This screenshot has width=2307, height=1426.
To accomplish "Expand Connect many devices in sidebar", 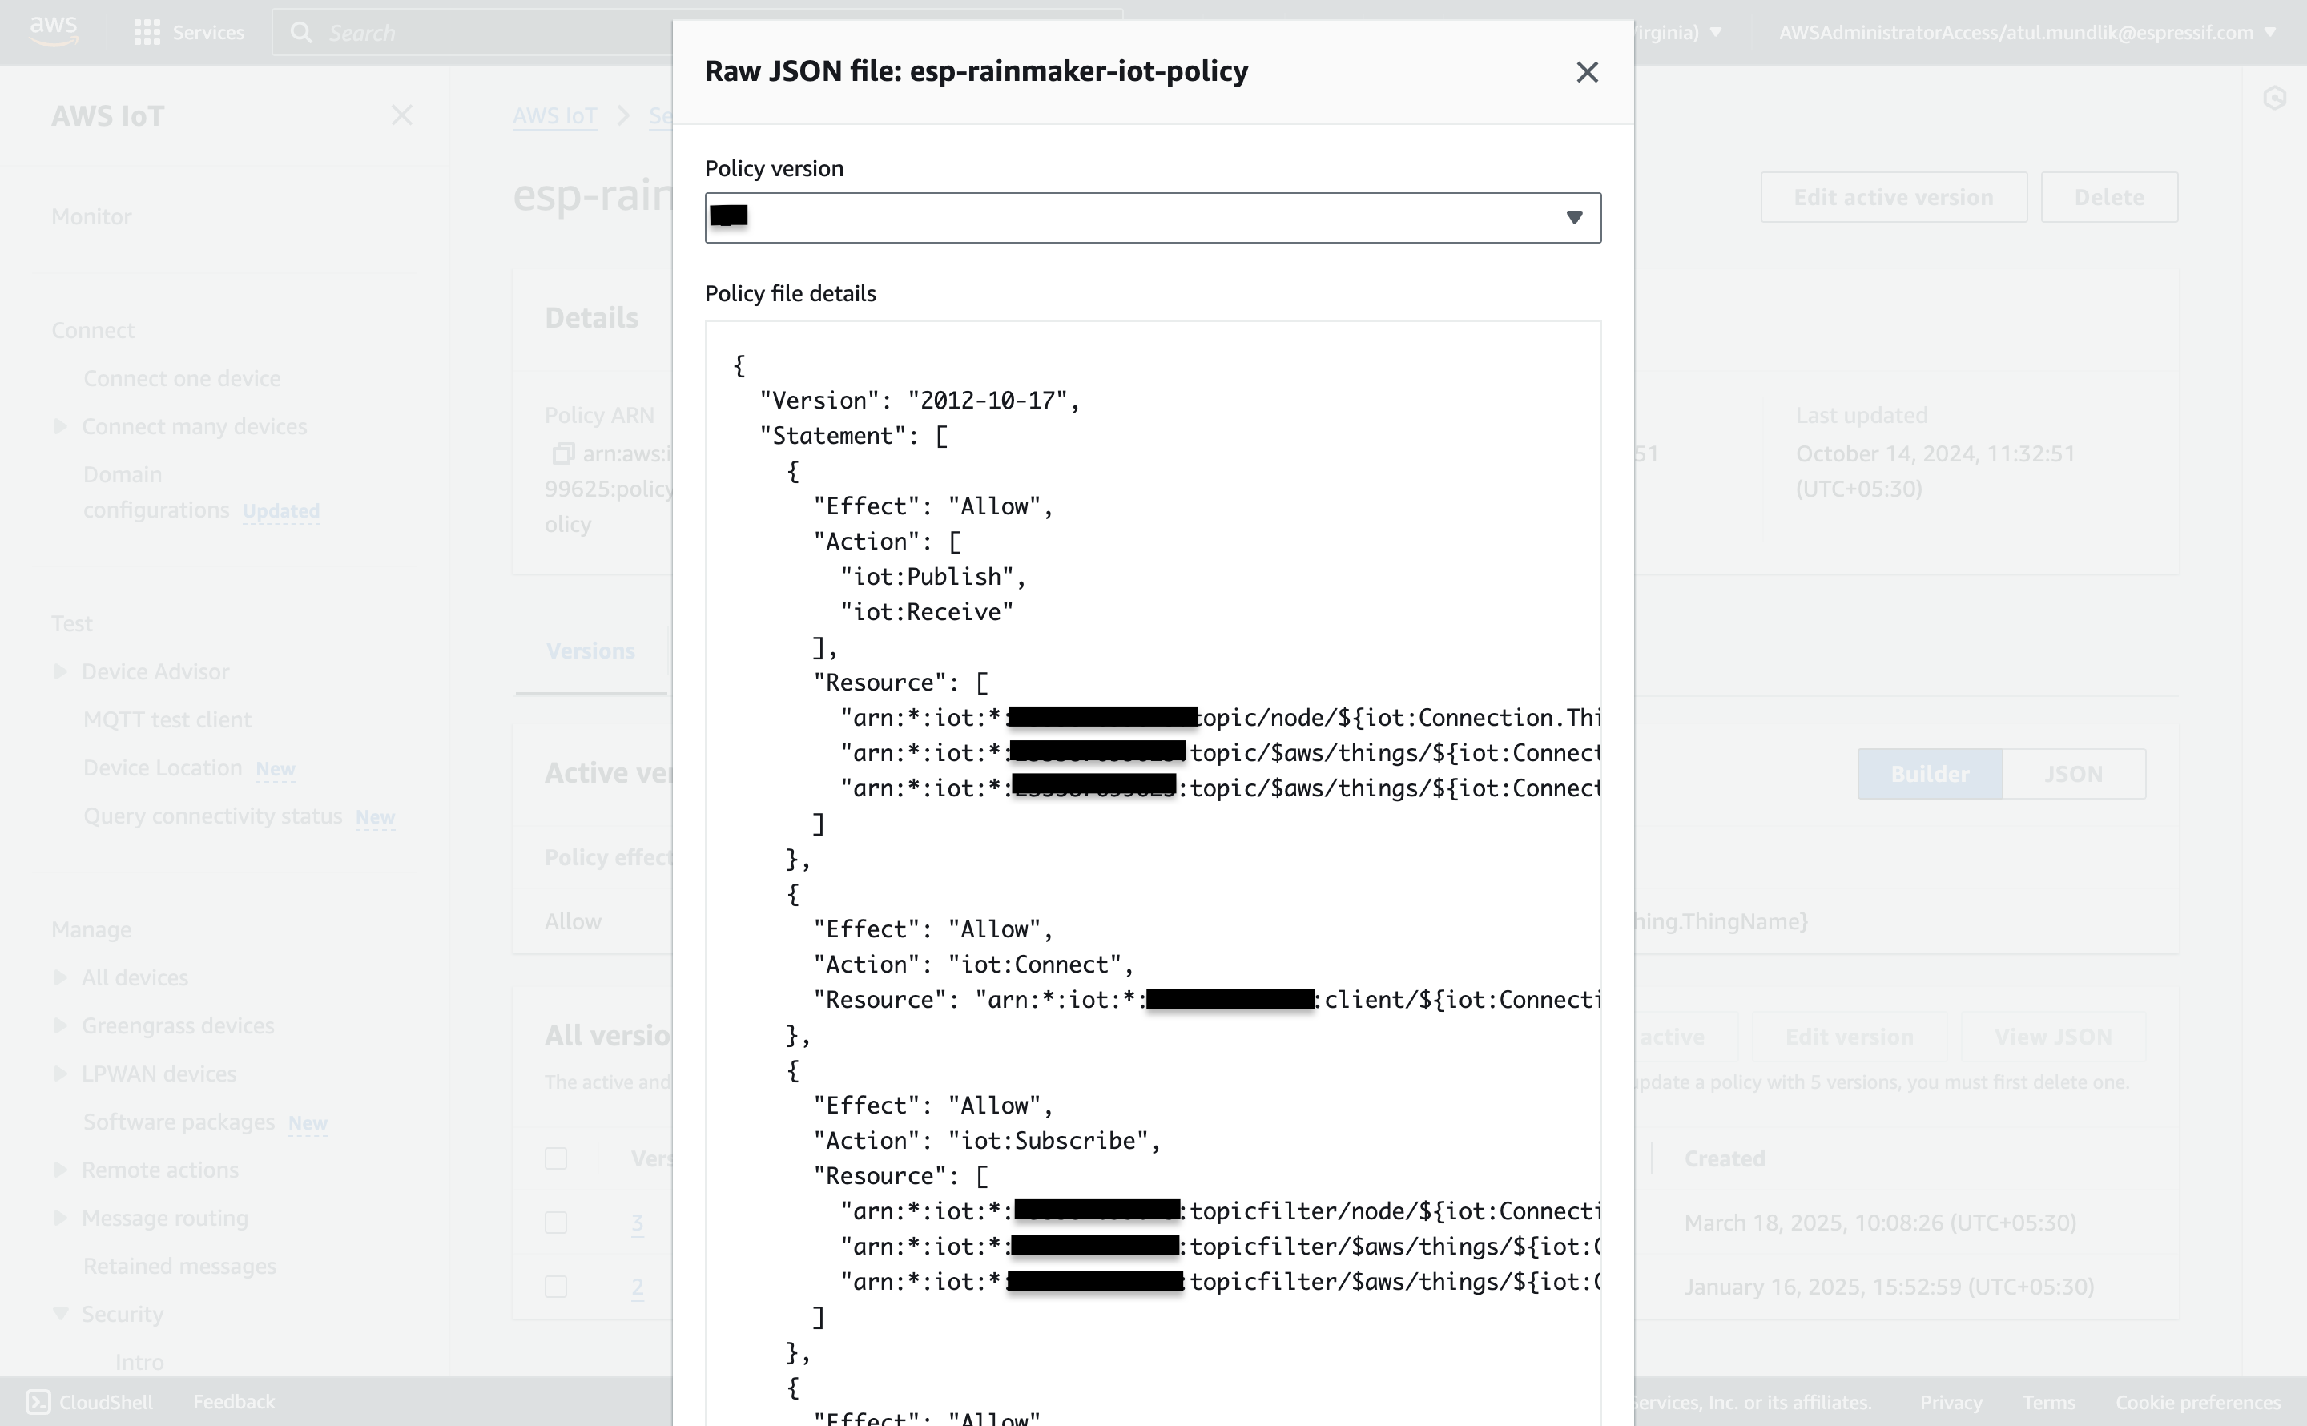I will [60, 426].
